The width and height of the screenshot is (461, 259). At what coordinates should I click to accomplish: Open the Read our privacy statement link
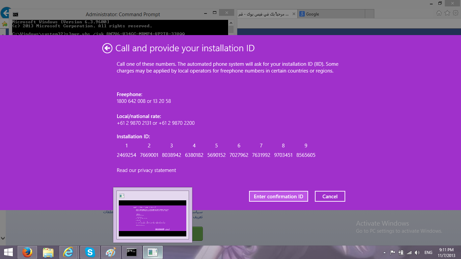[146, 170]
